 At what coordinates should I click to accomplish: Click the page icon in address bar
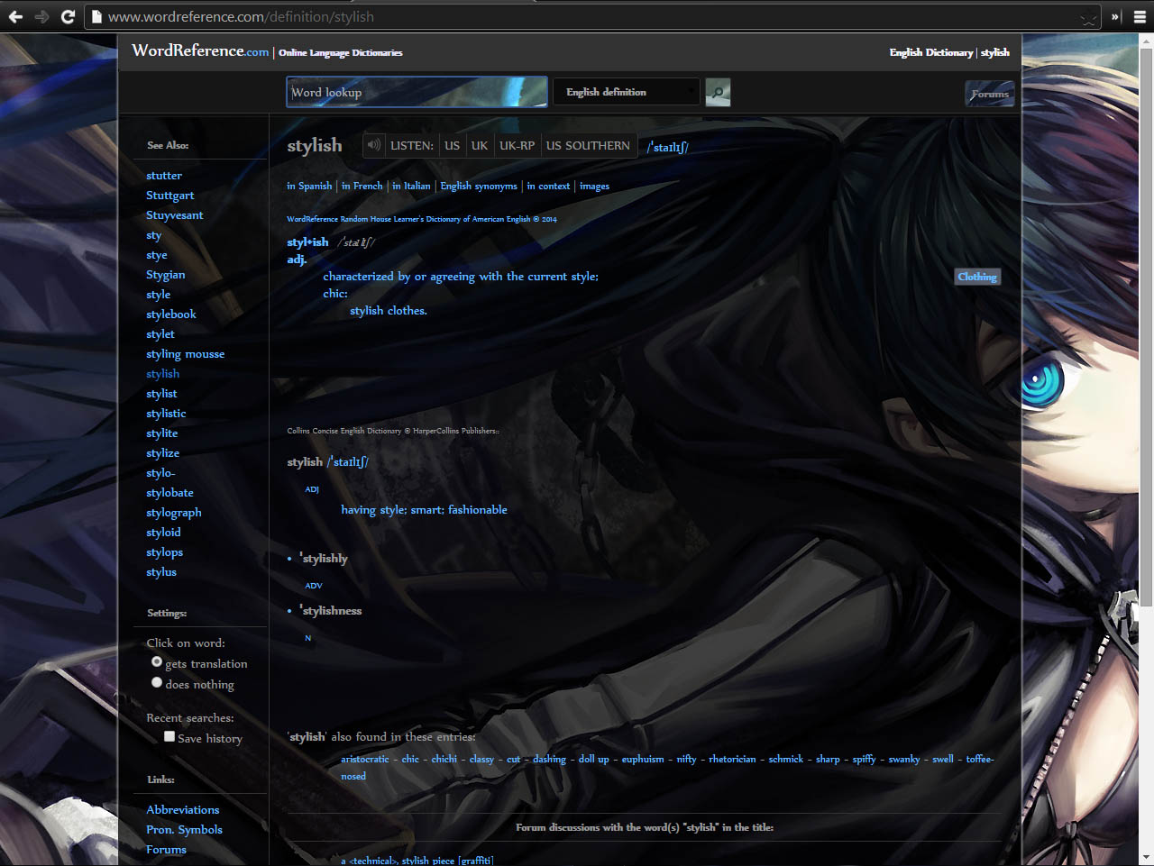click(96, 16)
